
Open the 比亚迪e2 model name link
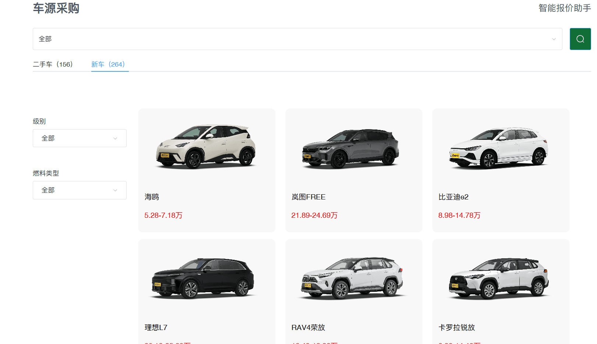[x=453, y=197]
